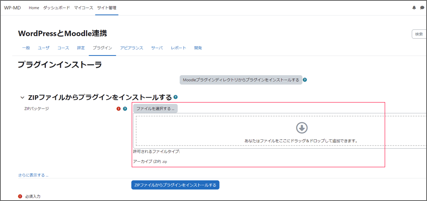Click the 必須入力 legend text
The height and width of the screenshot is (201, 427).
tap(33, 197)
